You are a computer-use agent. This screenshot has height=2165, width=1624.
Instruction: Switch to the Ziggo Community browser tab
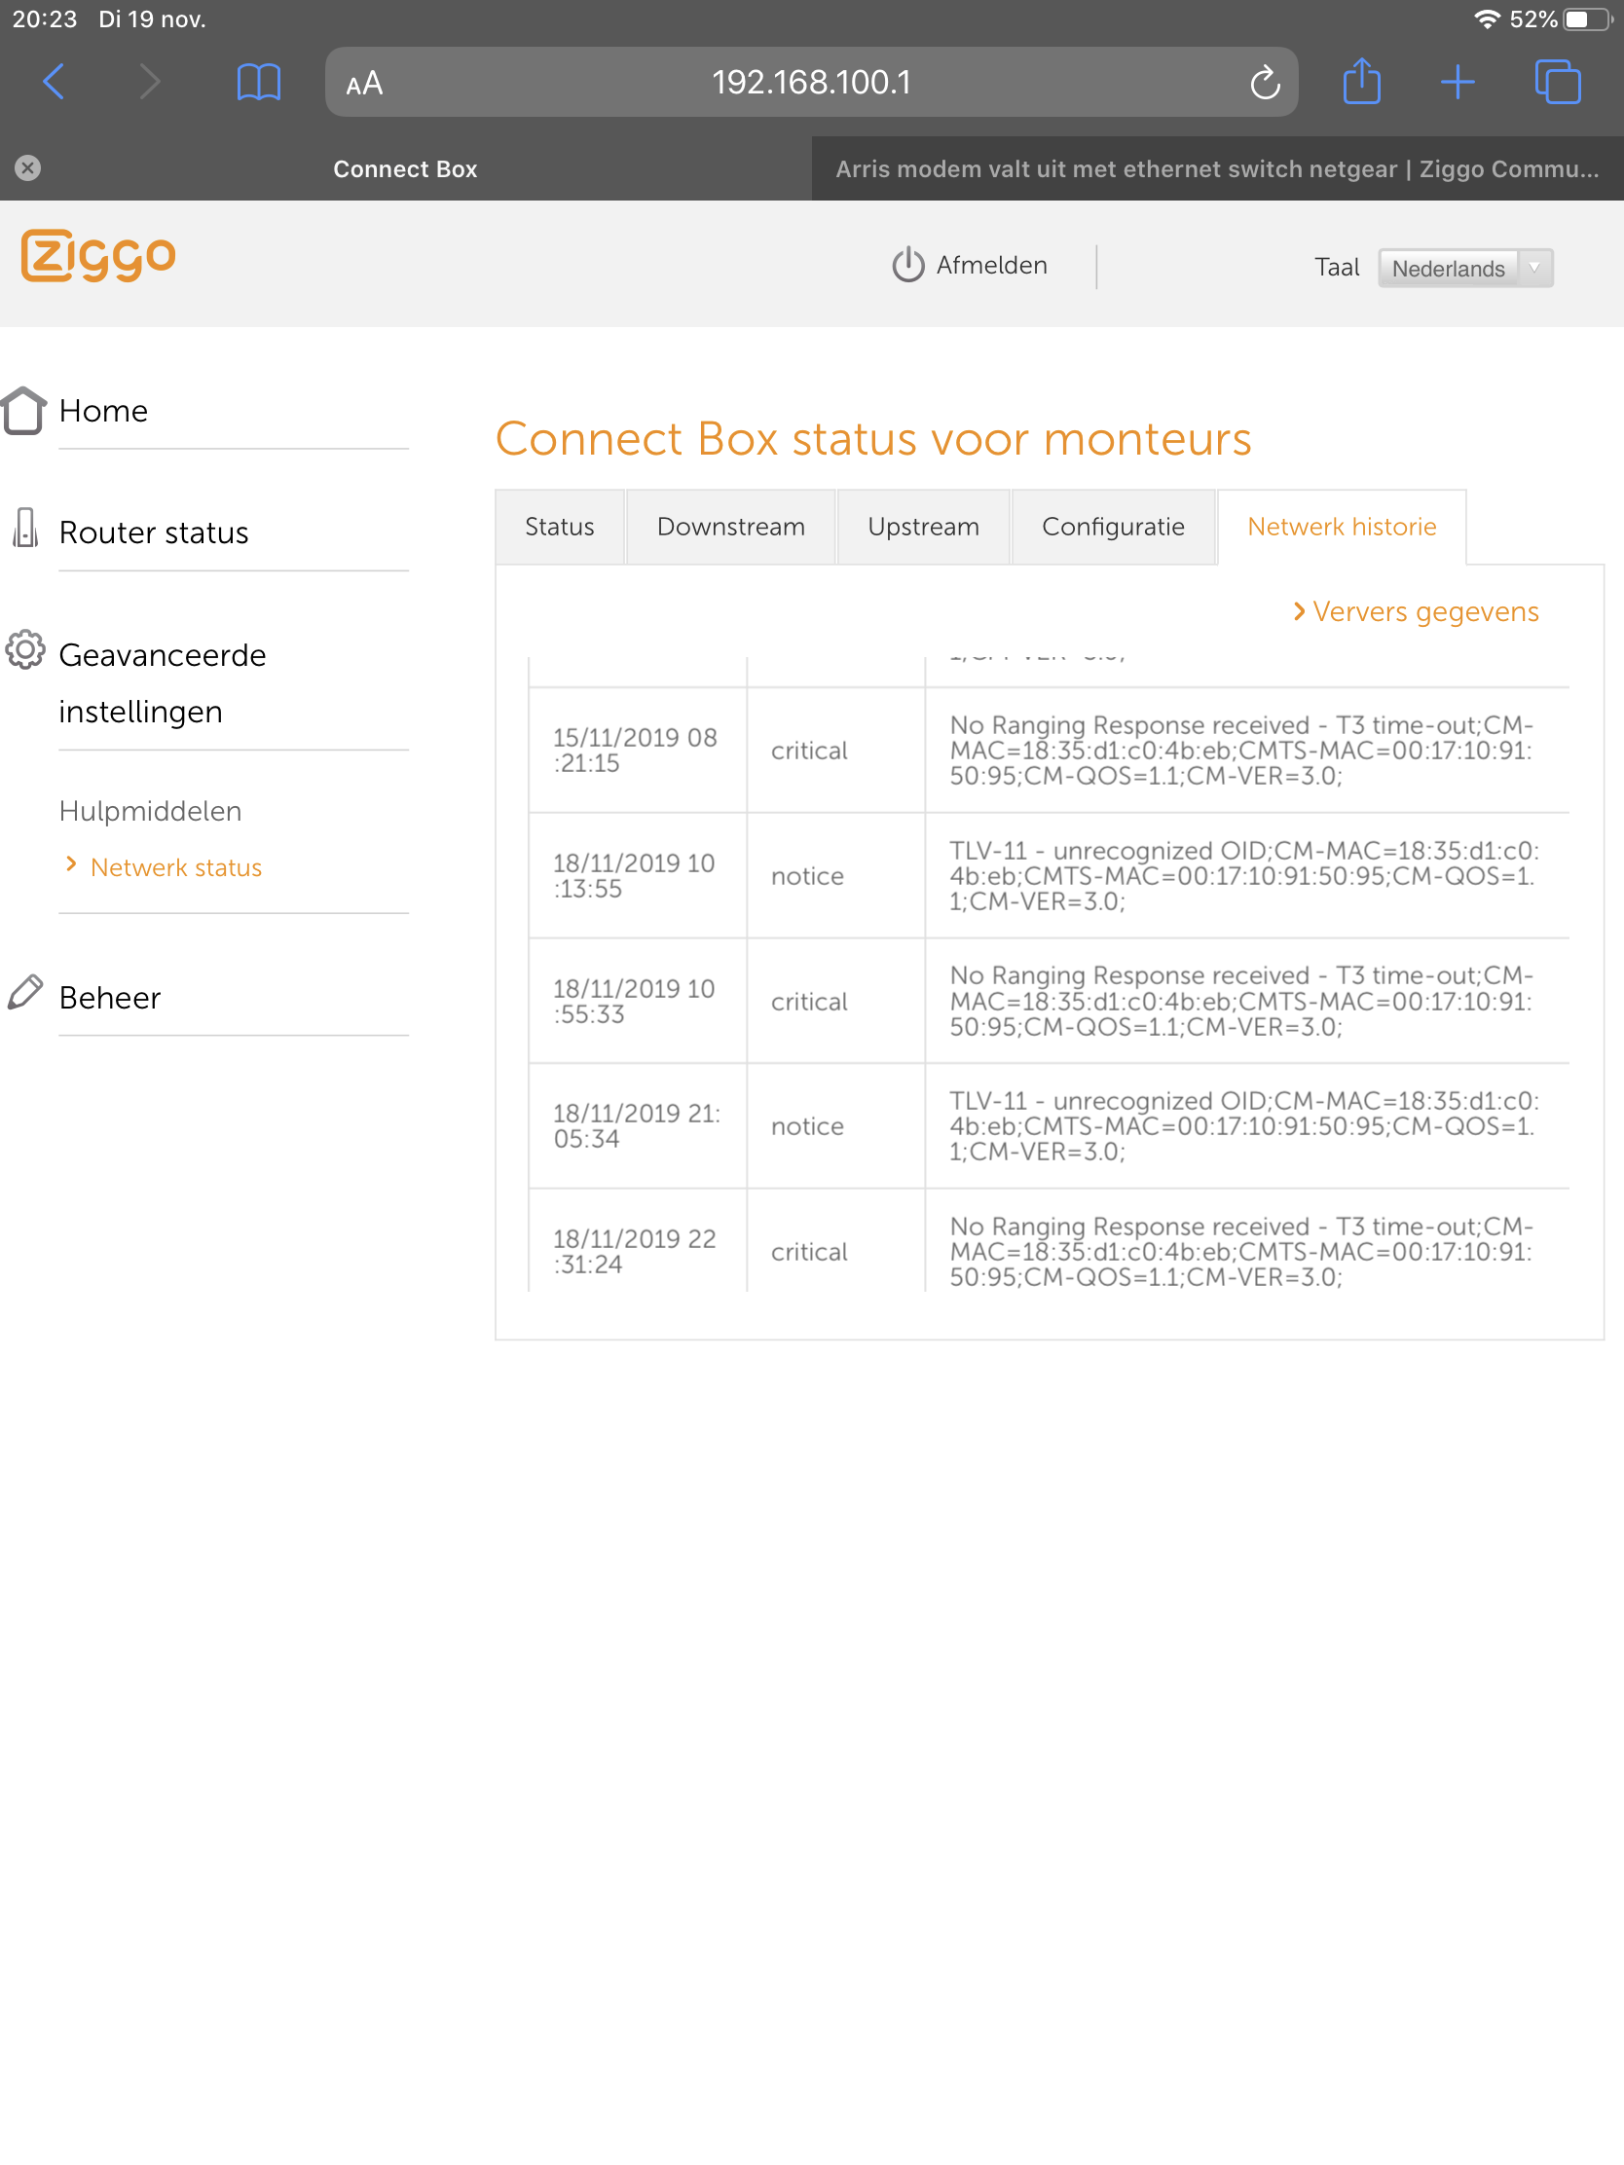(1217, 169)
